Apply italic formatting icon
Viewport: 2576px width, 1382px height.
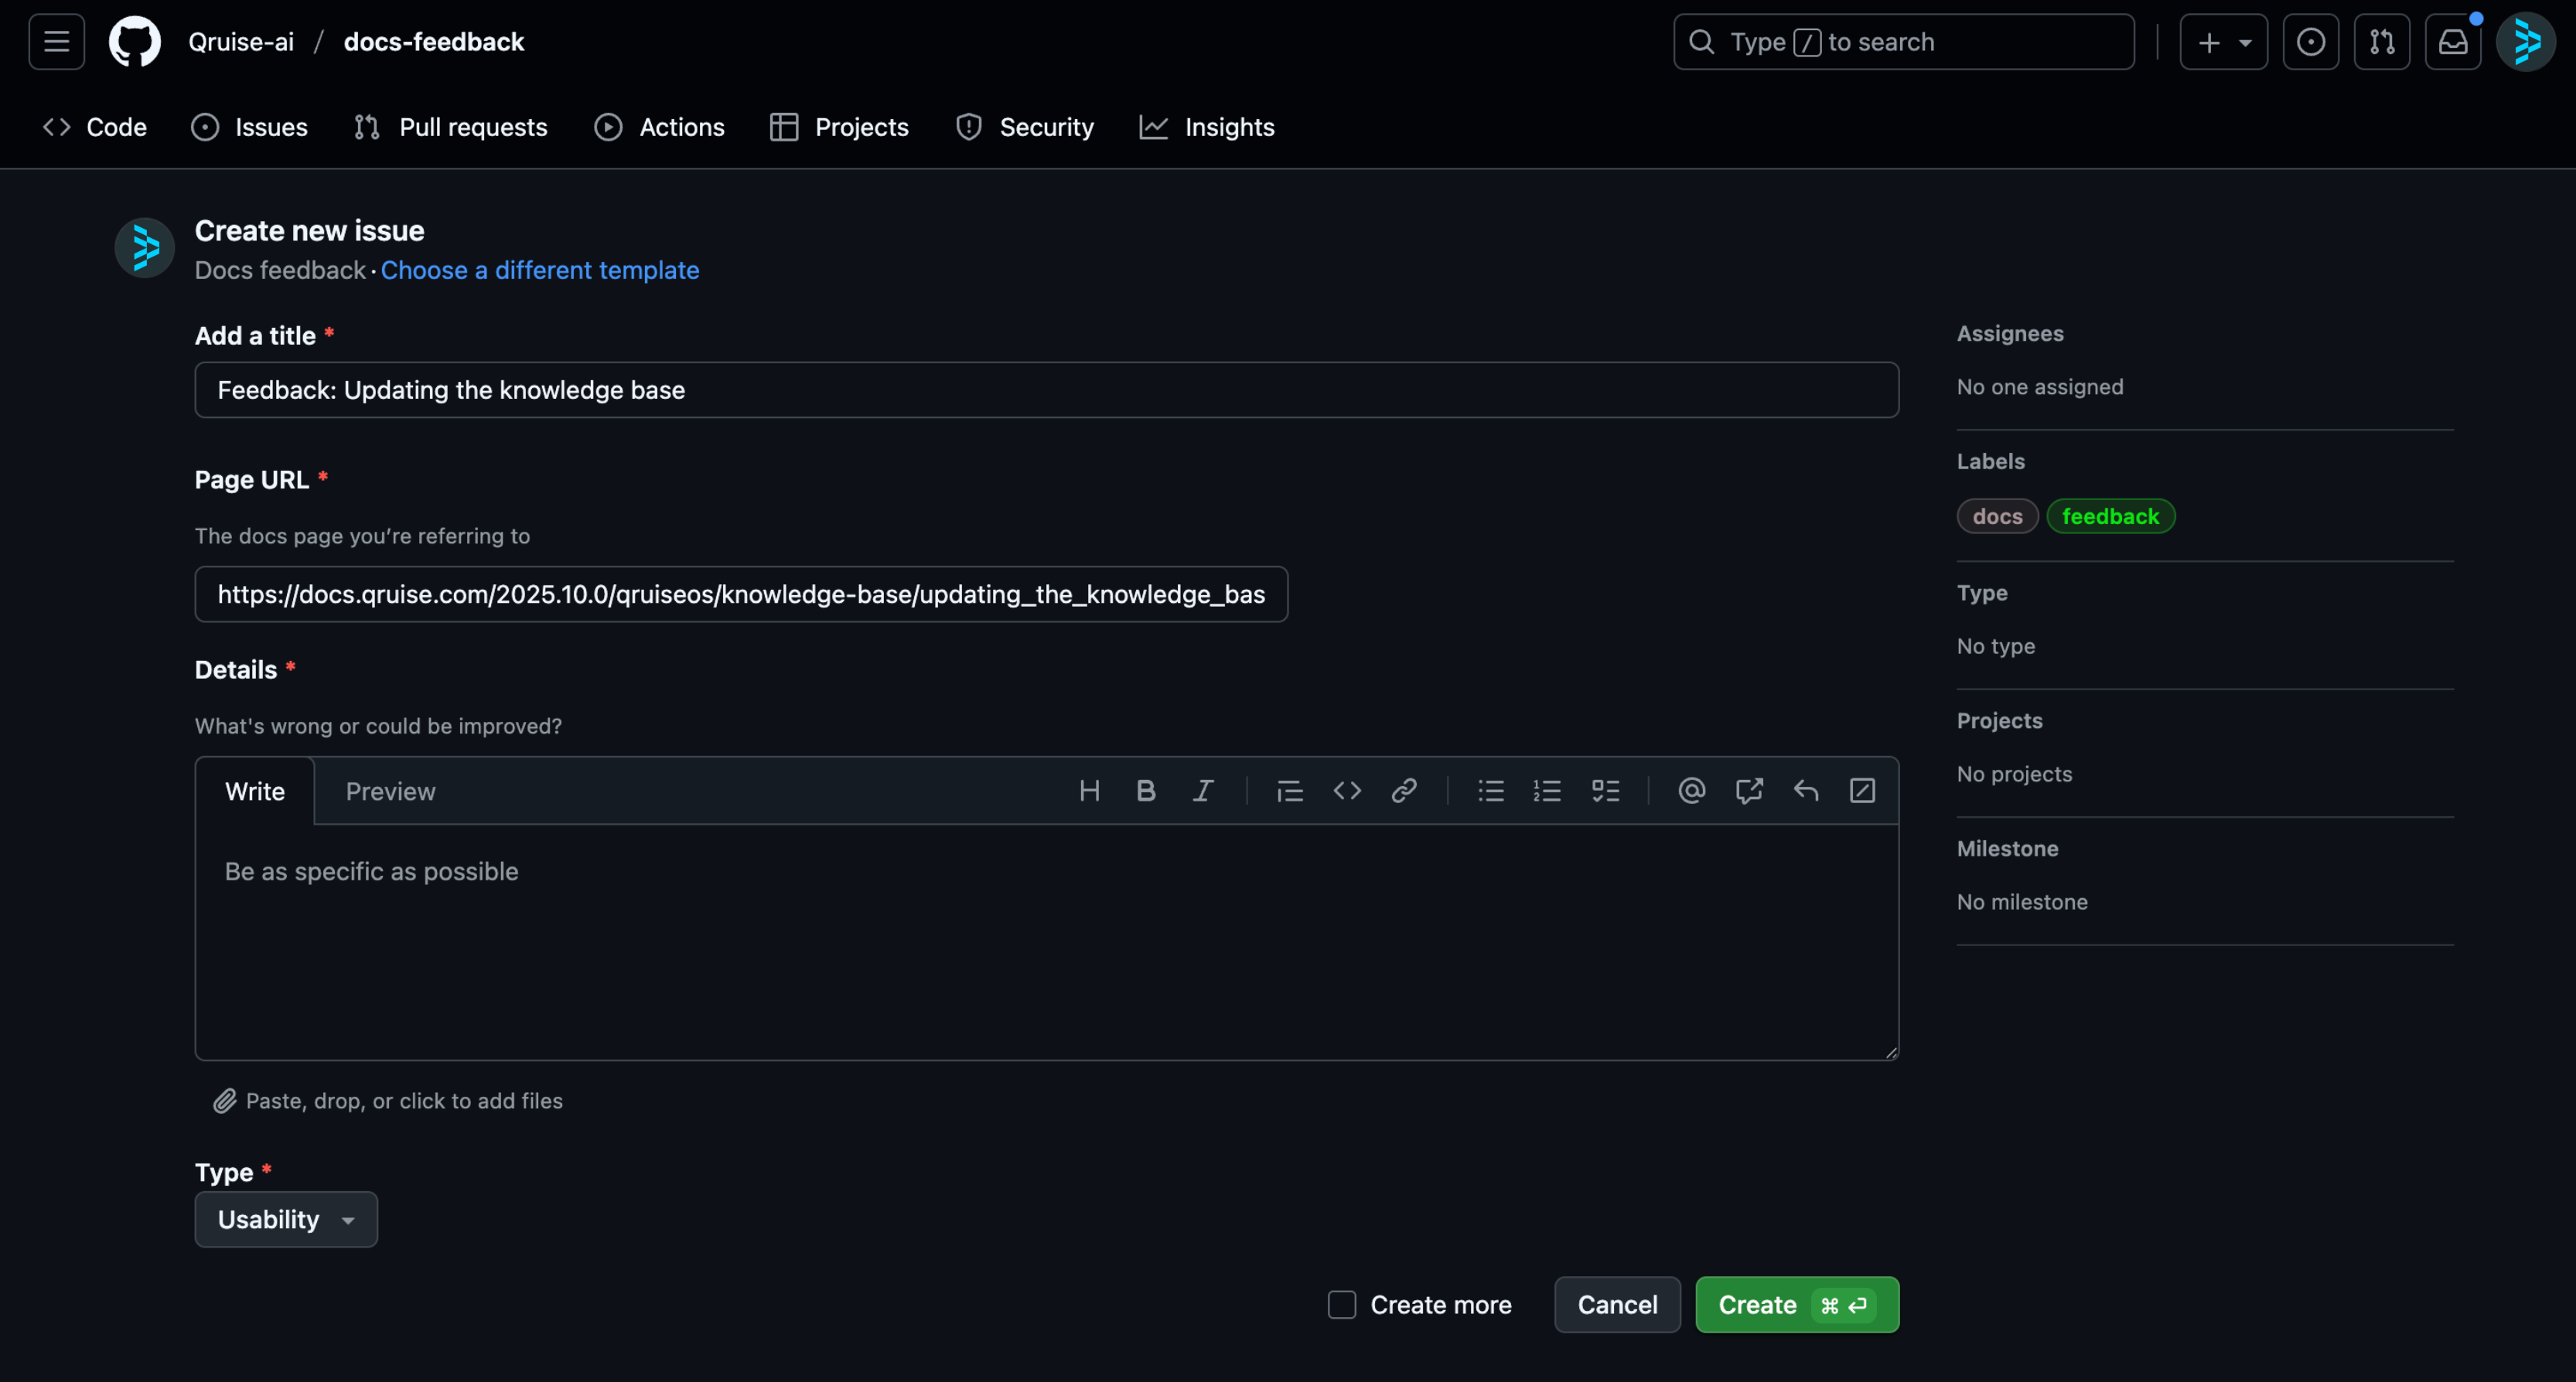point(1203,791)
